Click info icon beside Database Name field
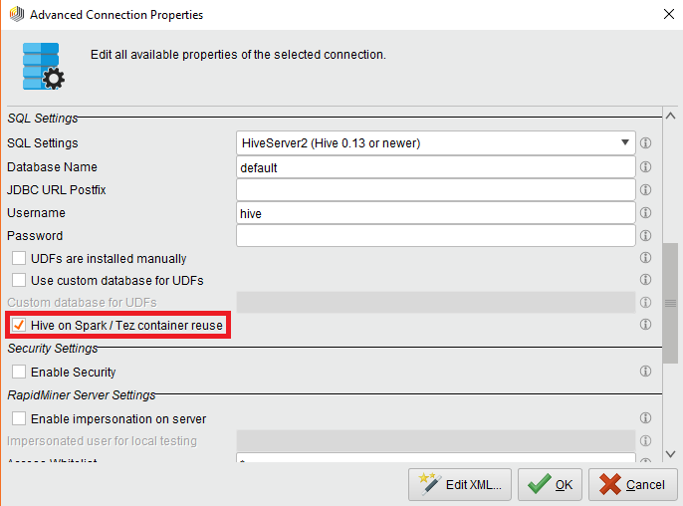 [x=645, y=167]
